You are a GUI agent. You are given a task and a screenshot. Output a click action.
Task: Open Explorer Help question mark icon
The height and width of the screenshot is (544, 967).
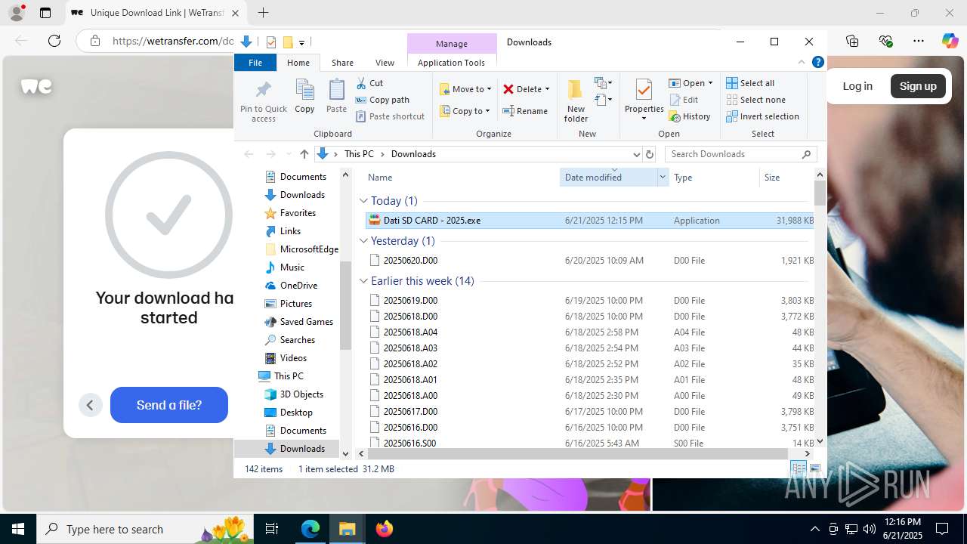click(817, 63)
